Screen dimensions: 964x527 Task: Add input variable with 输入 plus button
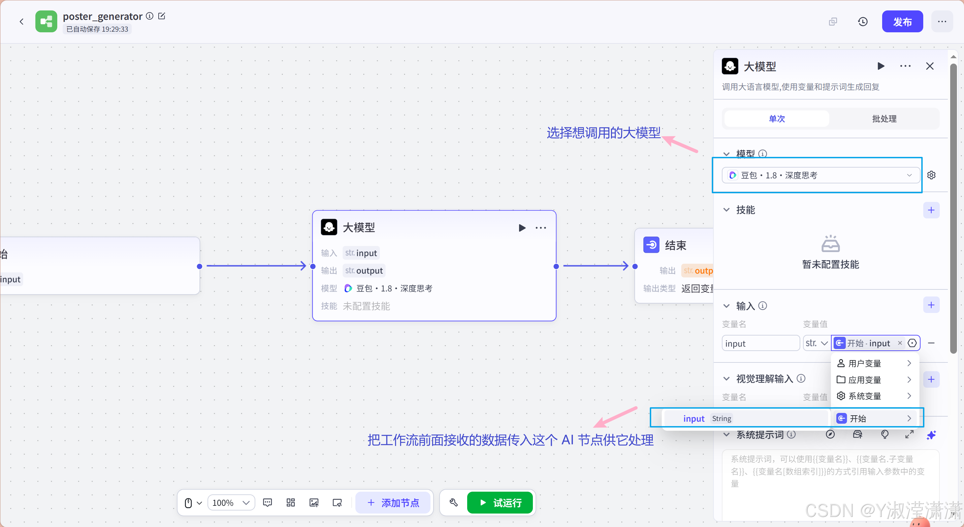click(x=931, y=305)
